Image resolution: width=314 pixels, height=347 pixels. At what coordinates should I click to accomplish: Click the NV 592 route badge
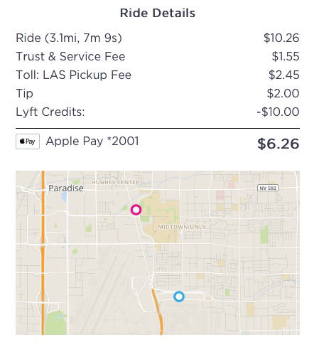[268, 188]
